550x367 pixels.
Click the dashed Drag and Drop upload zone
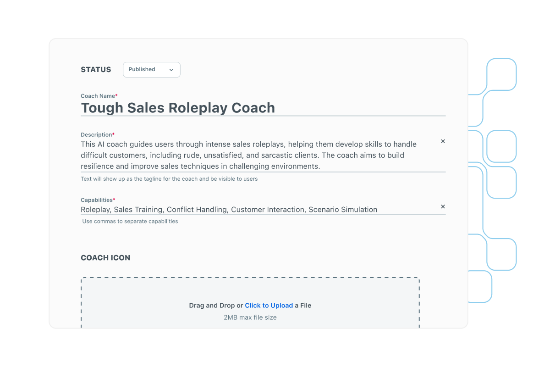point(250,303)
